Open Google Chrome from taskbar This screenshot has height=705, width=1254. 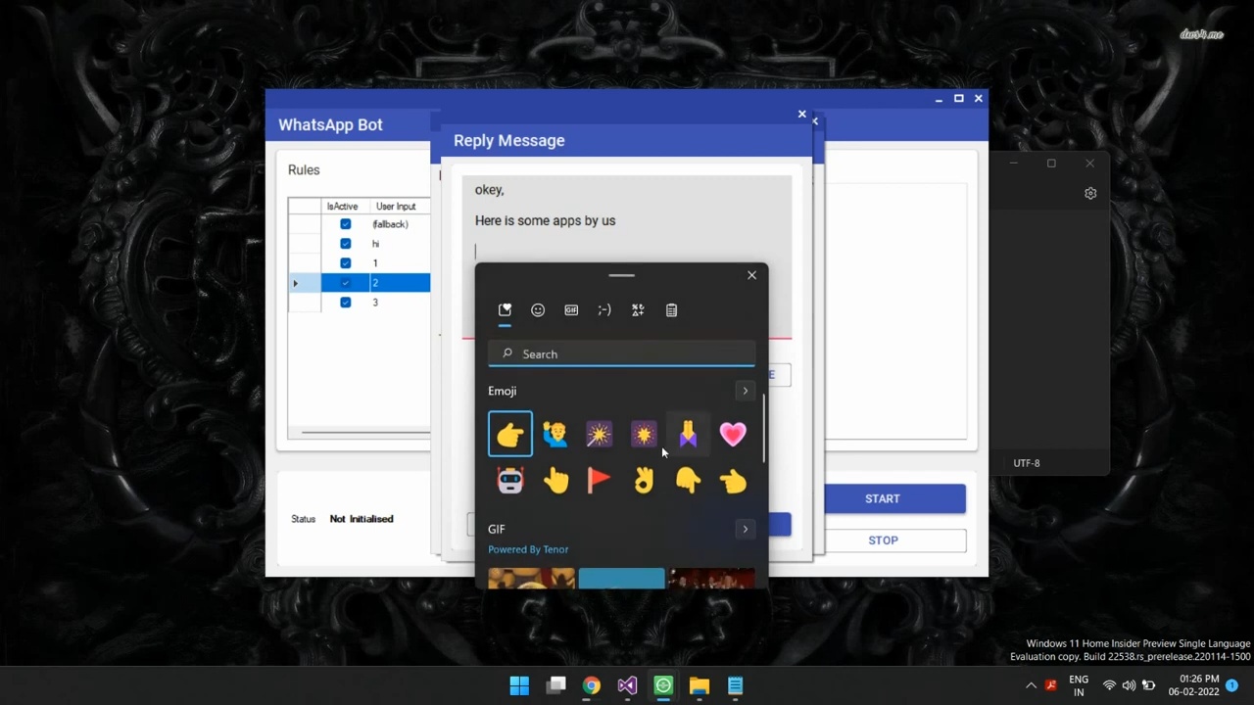point(592,685)
